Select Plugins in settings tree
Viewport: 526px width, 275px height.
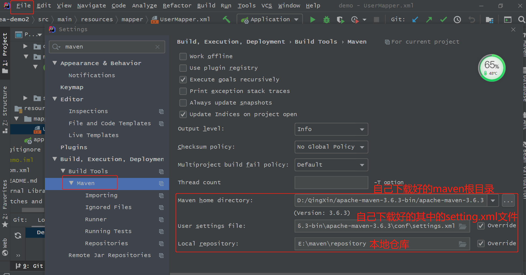[74, 147]
